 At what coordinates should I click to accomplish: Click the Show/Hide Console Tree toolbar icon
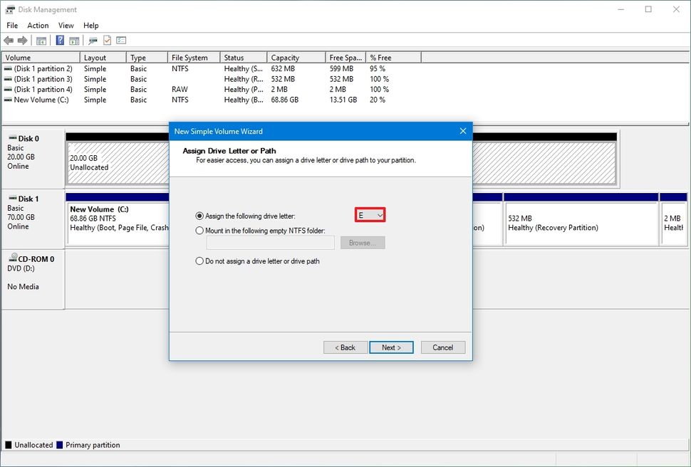pos(41,41)
